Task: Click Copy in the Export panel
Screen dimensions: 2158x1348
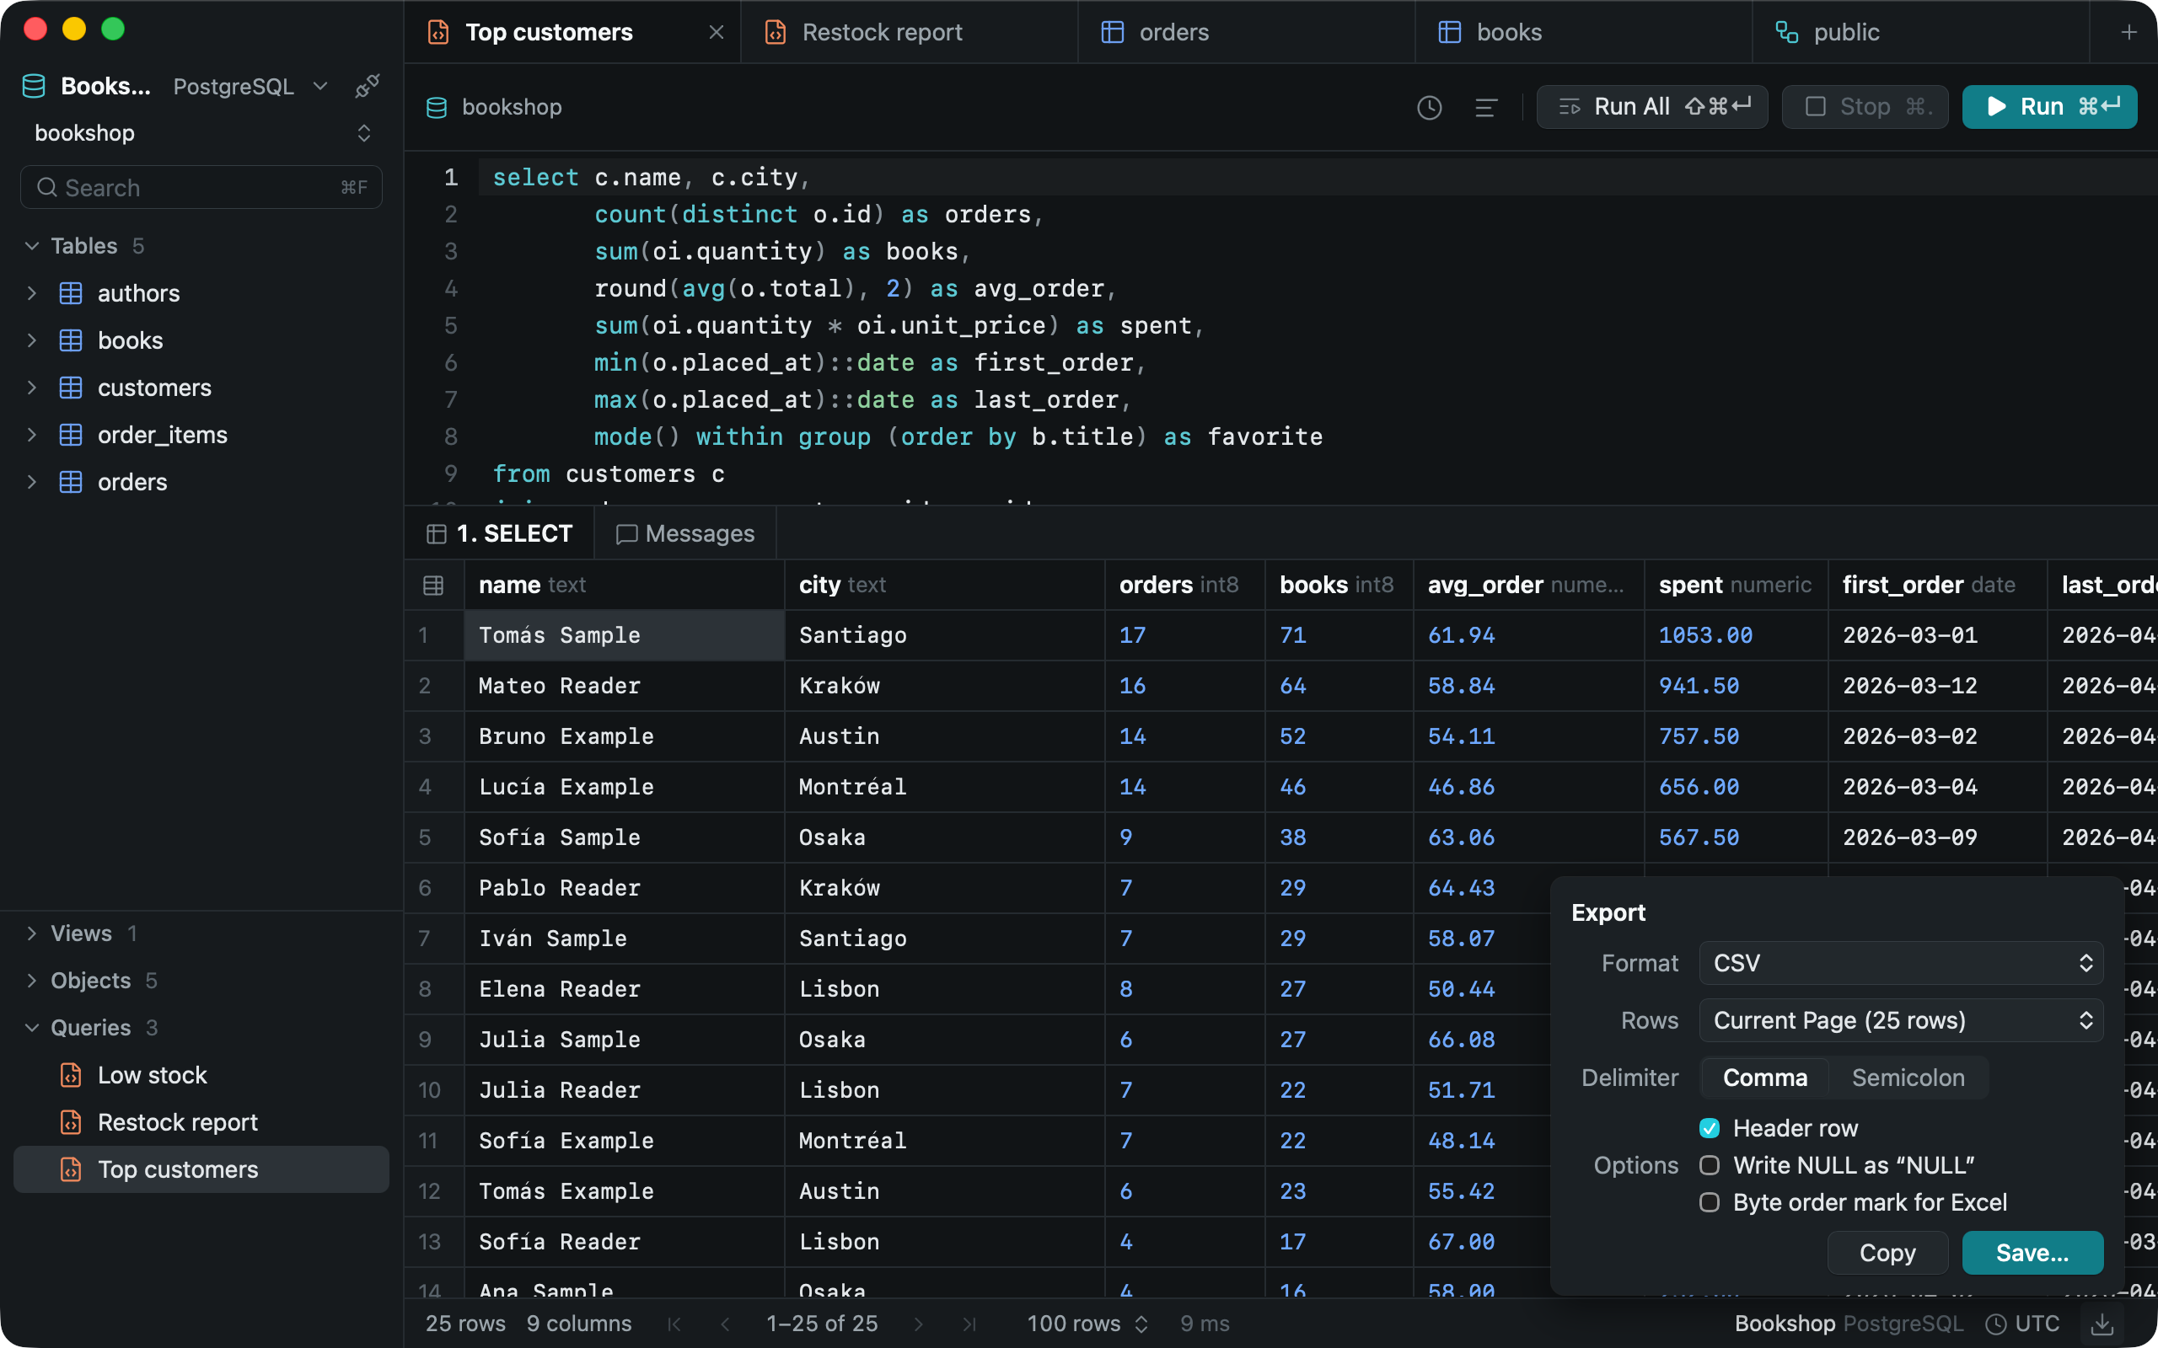Action: click(x=1887, y=1254)
